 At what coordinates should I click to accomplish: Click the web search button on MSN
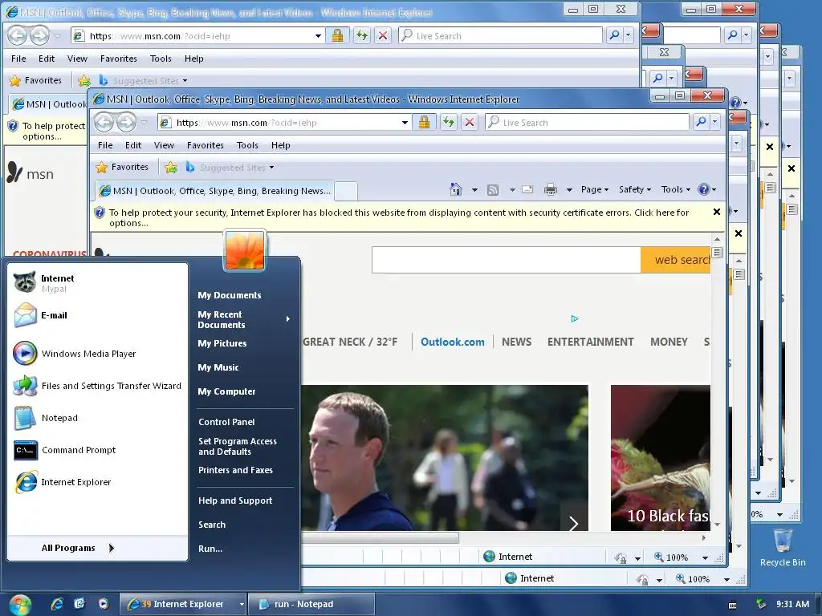(675, 260)
